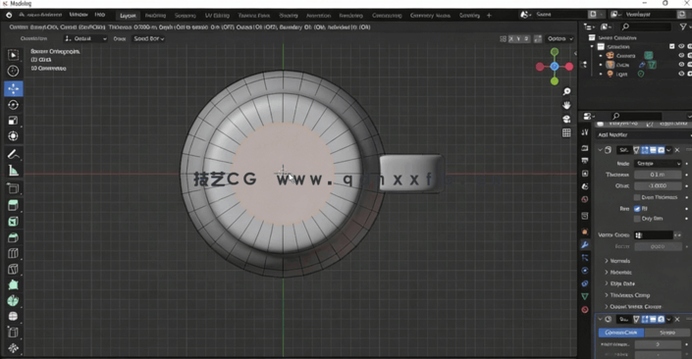692x359 pixels.
Task: Open the Options dropdown in viewport header
Action: (x=560, y=39)
